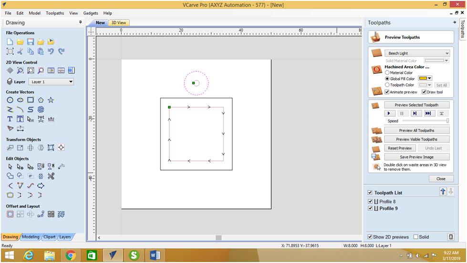
Task: Toggle Show 2D previews checkbox
Action: tap(370, 237)
